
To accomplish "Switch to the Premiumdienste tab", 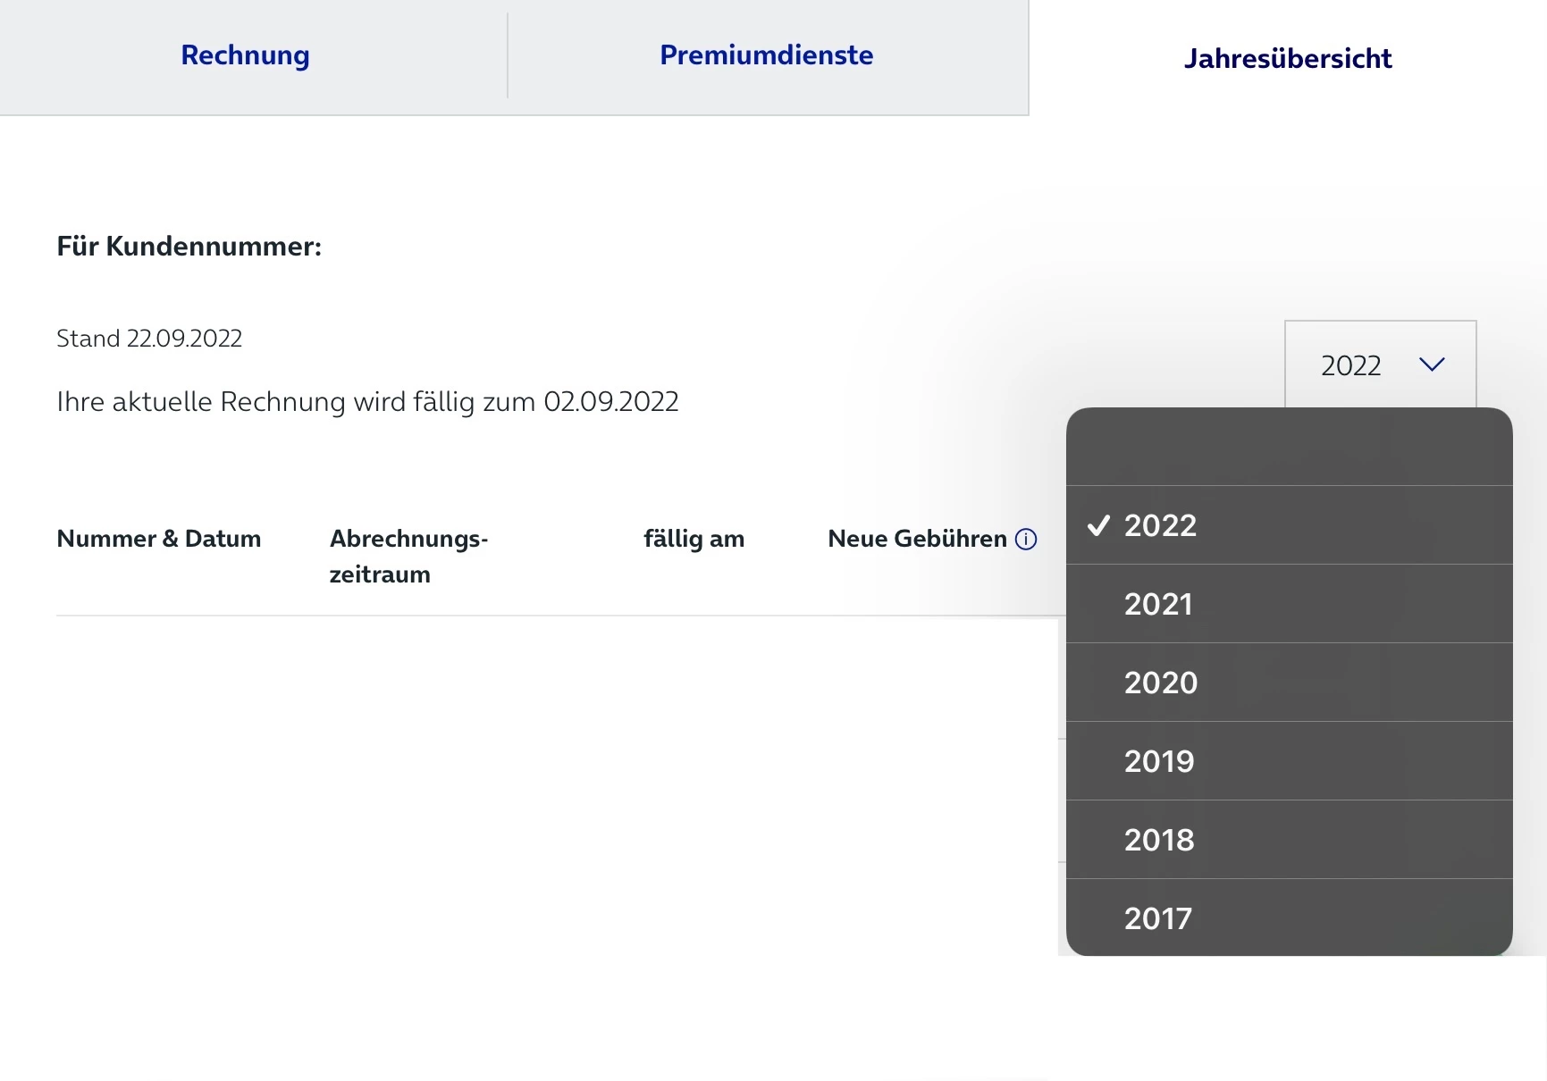I will 766,55.
